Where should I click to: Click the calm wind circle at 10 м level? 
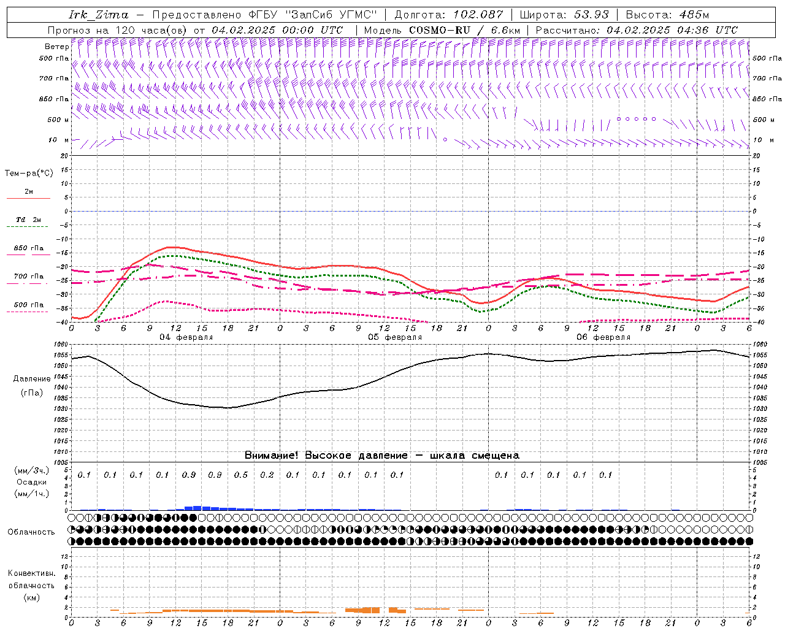coord(445,140)
